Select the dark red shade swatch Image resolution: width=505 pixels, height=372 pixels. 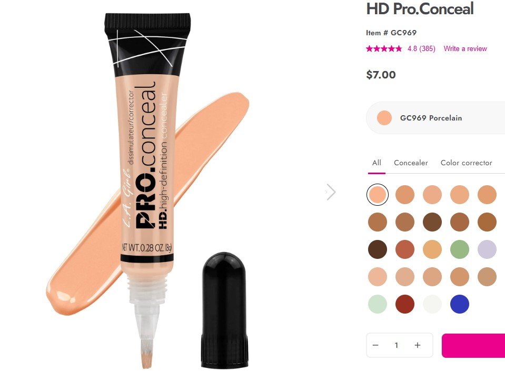point(405,304)
